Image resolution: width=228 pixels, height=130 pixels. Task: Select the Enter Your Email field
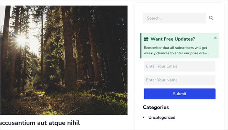(x=179, y=66)
